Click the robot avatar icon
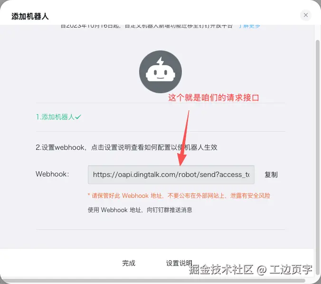 [x=160, y=72]
